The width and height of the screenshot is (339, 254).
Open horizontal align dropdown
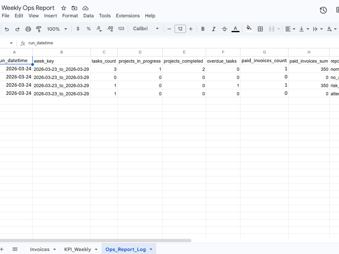(x=290, y=29)
